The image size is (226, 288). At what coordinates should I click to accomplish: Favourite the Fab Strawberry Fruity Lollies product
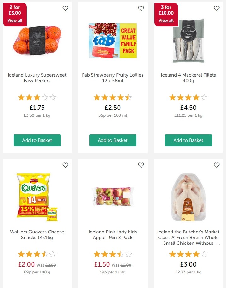point(141,9)
